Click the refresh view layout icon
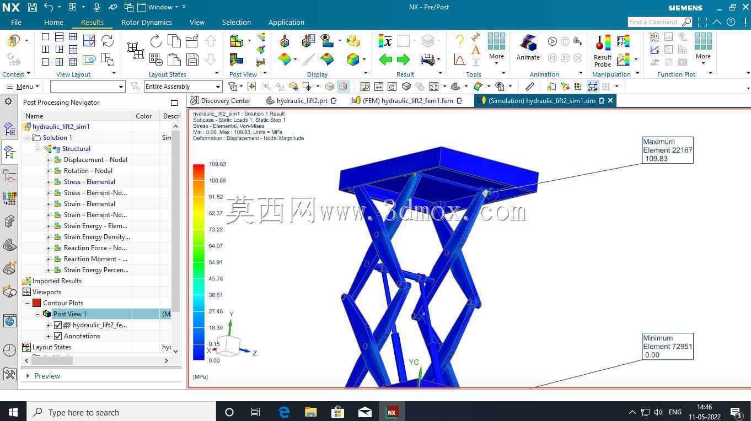Image resolution: width=751 pixels, height=421 pixels. [108, 41]
